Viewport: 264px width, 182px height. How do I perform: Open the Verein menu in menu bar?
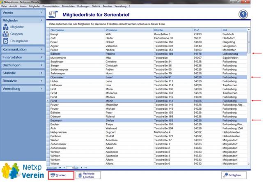coord(23,6)
